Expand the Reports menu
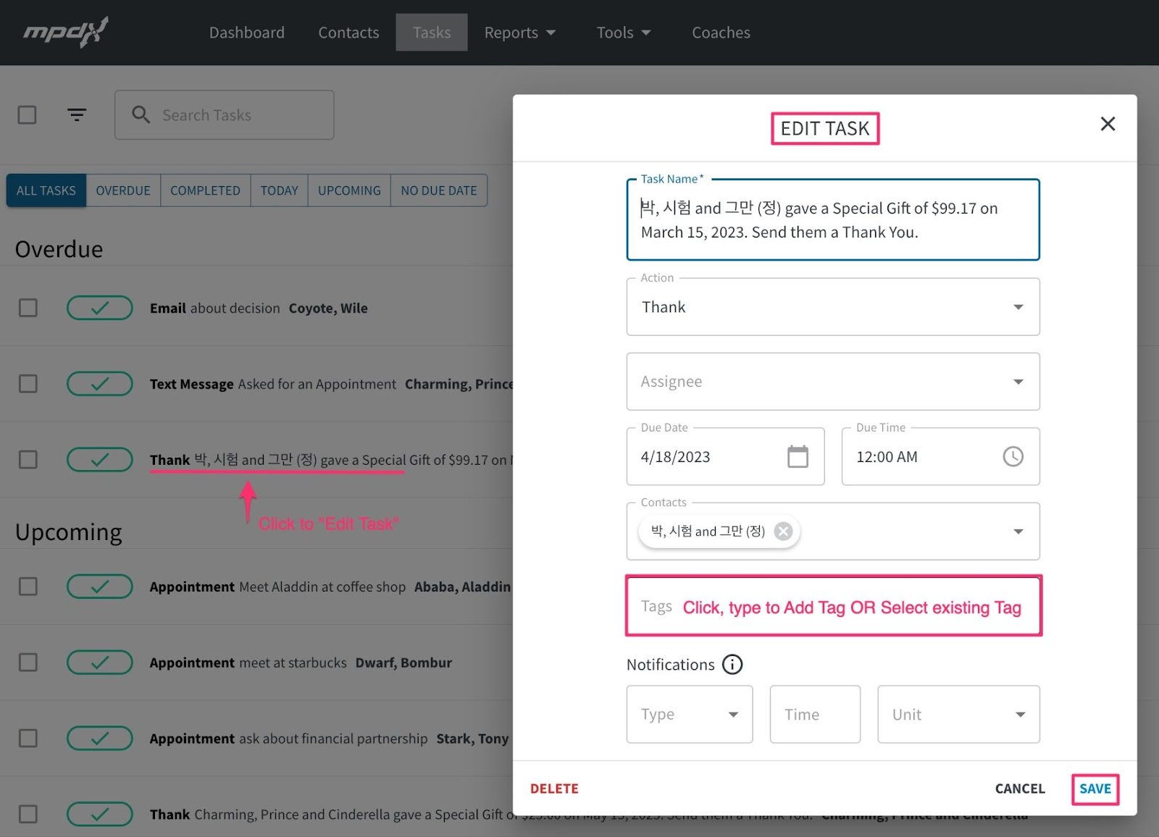This screenshot has height=837, width=1159. tap(520, 33)
